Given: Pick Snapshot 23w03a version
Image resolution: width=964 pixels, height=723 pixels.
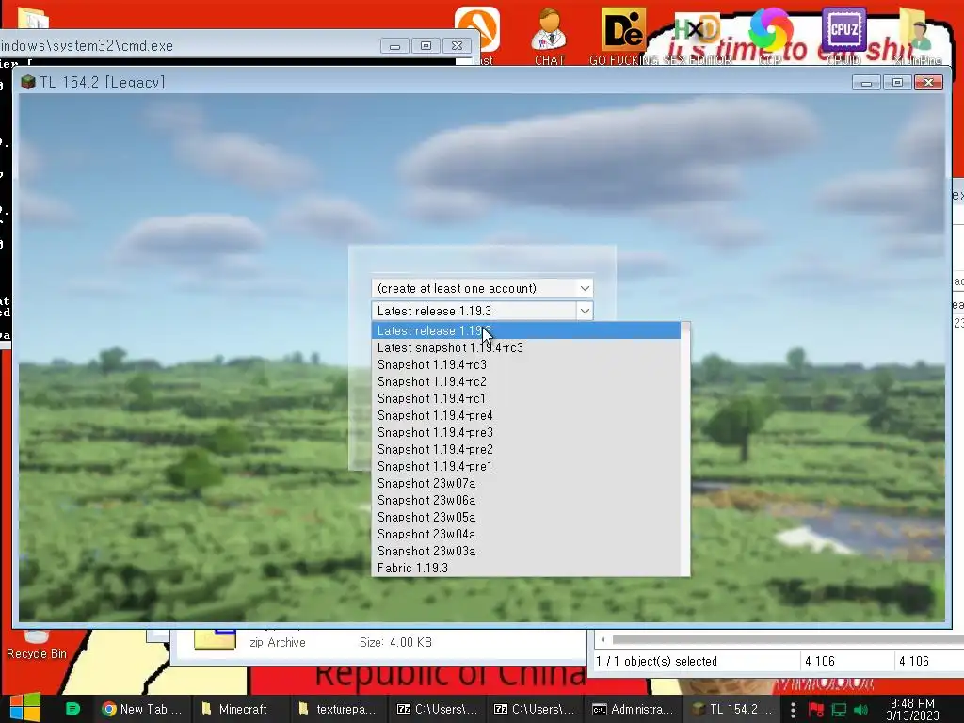Looking at the screenshot, I should click(525, 551).
